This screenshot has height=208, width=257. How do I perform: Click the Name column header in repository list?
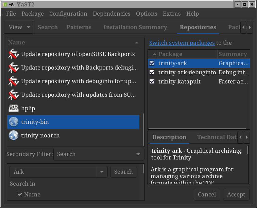coord(73,42)
